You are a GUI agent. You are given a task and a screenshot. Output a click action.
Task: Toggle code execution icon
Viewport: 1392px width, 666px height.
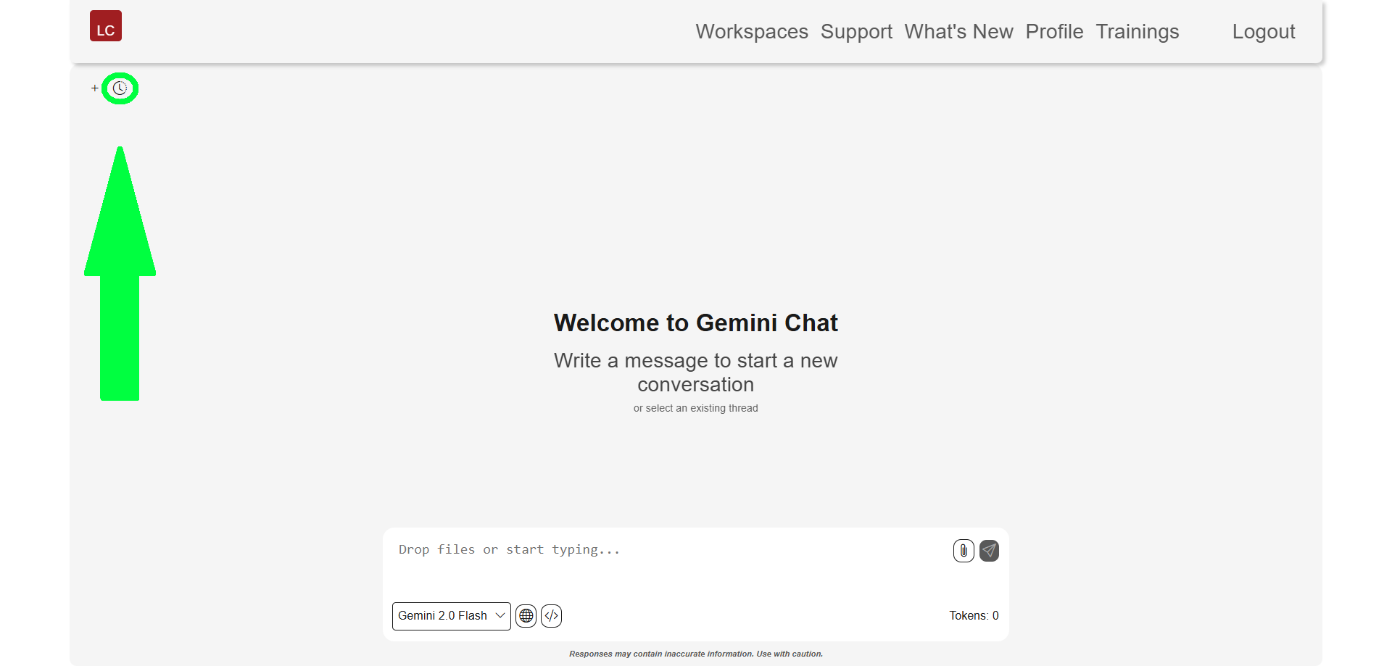tap(552, 616)
